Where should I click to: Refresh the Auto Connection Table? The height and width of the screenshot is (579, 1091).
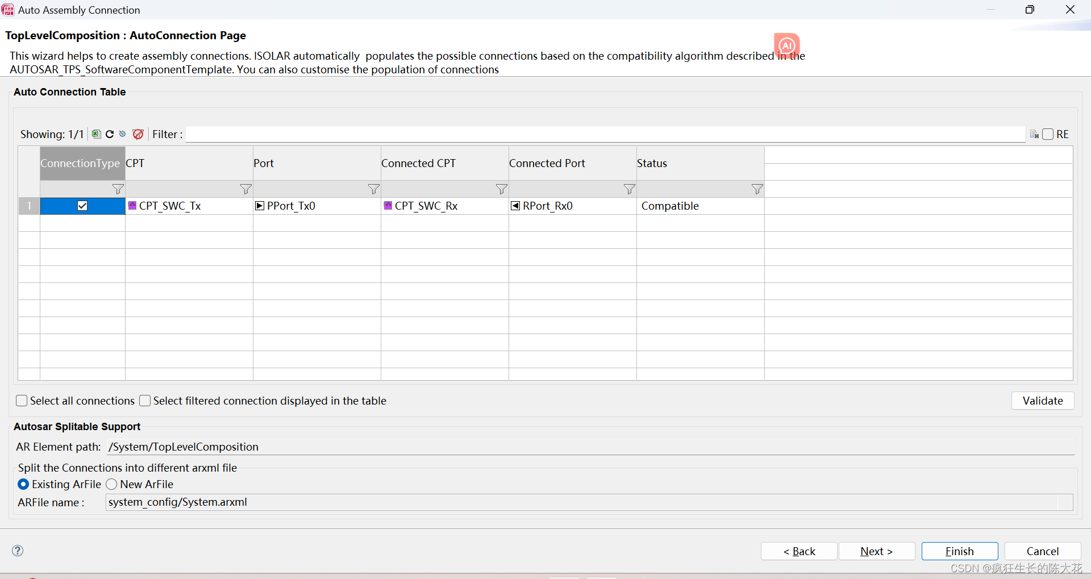(x=109, y=134)
